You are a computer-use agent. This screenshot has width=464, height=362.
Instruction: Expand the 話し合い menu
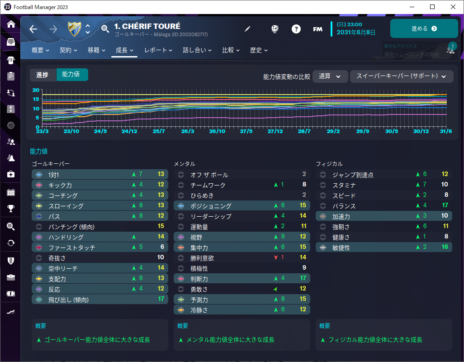(x=197, y=50)
